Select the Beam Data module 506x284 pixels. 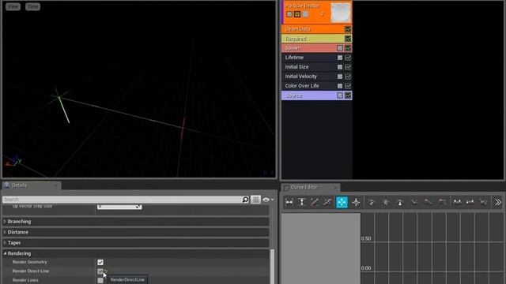tap(316, 29)
